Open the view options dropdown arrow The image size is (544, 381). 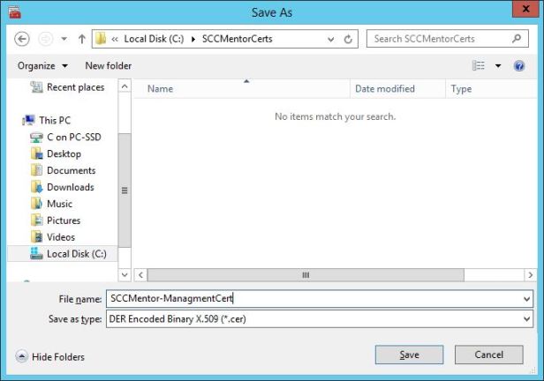(x=498, y=66)
